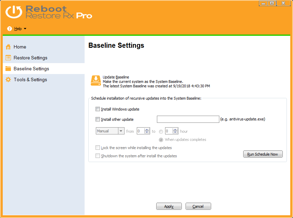Toggle Shutdown the system after install checkbox

click(98, 156)
